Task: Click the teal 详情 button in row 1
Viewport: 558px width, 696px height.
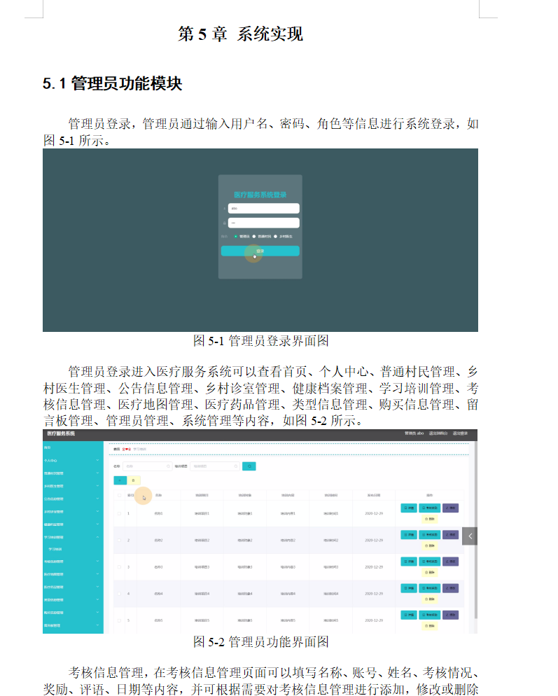Action: click(409, 508)
